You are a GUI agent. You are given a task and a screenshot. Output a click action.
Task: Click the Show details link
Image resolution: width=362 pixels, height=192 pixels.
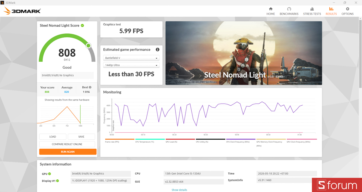(179, 190)
